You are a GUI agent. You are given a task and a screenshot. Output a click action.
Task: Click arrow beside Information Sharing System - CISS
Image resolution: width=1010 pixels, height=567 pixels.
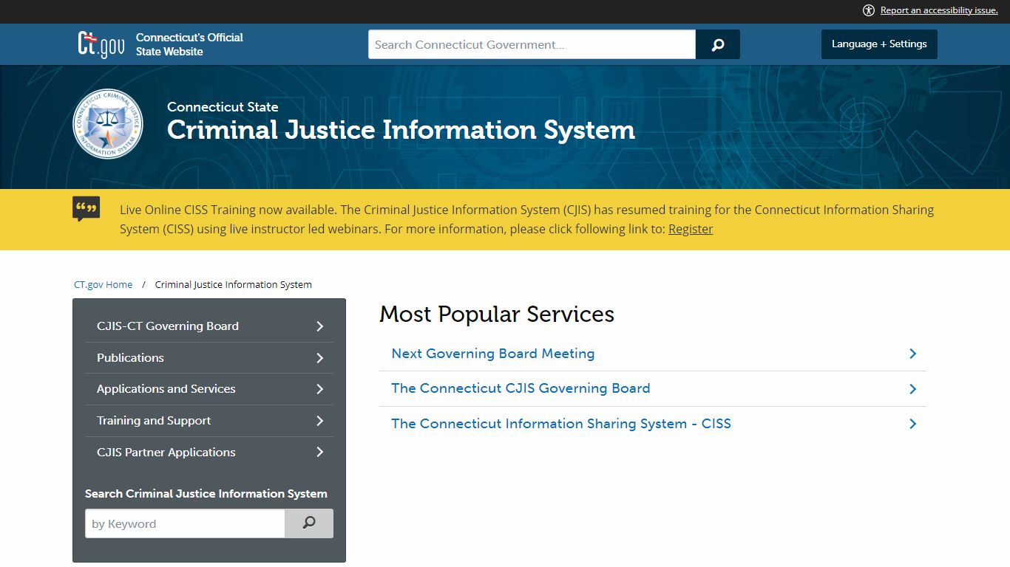pyautogui.click(x=913, y=424)
